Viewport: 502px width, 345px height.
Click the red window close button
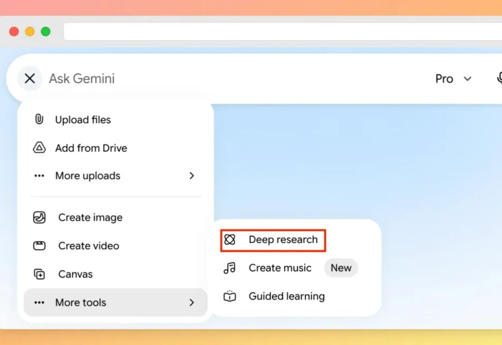14,32
